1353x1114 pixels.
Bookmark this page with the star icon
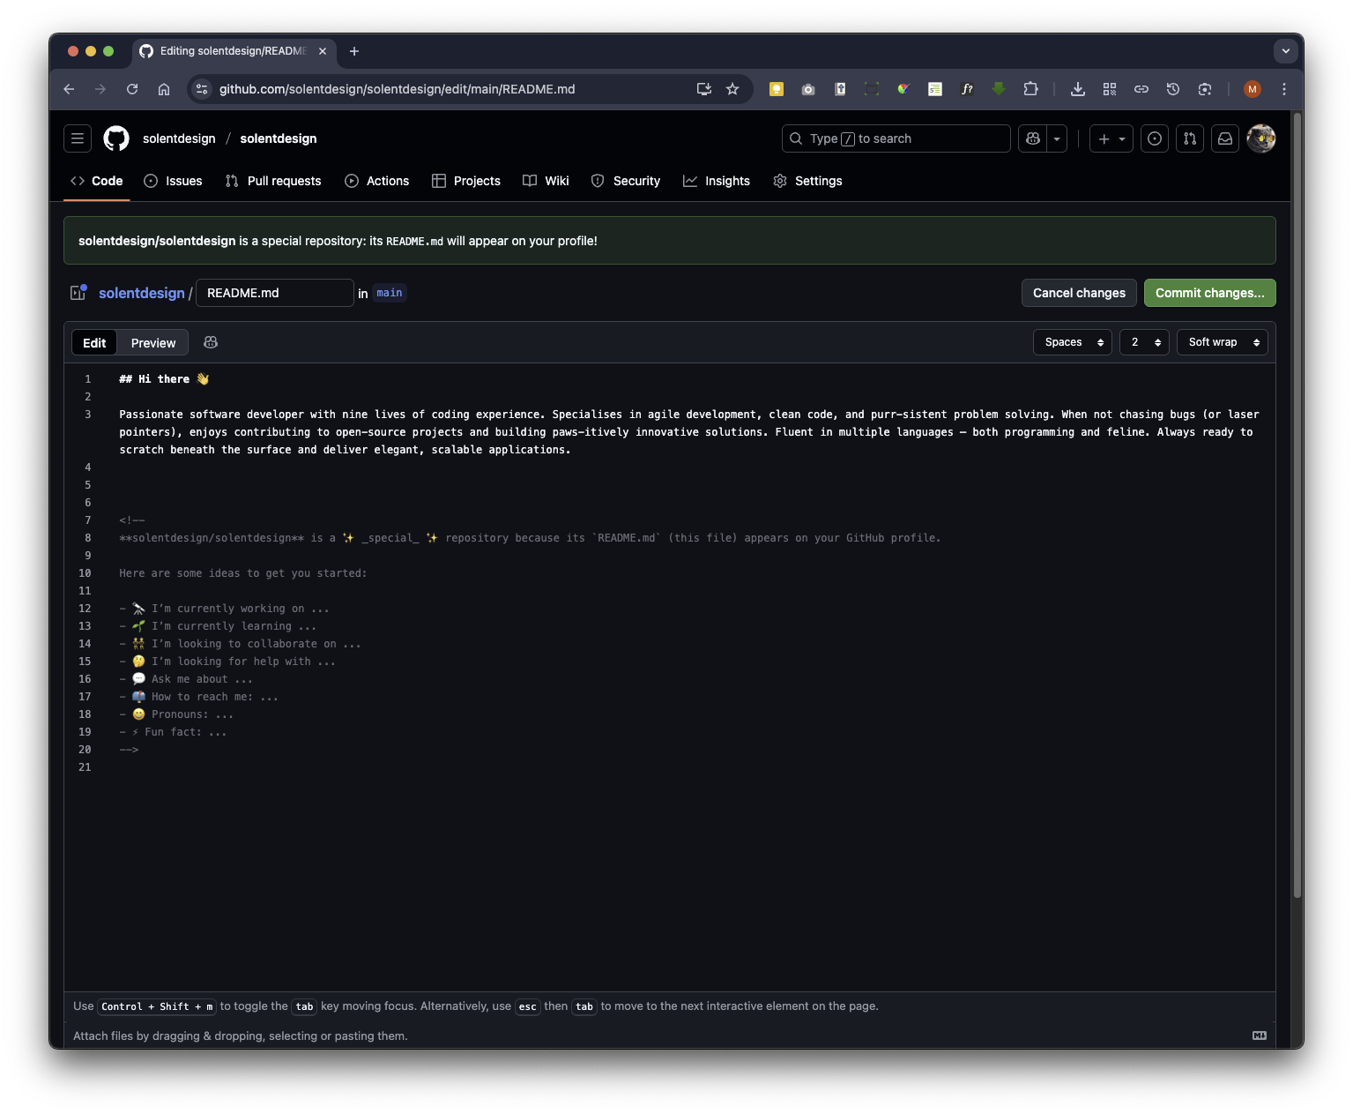[732, 89]
